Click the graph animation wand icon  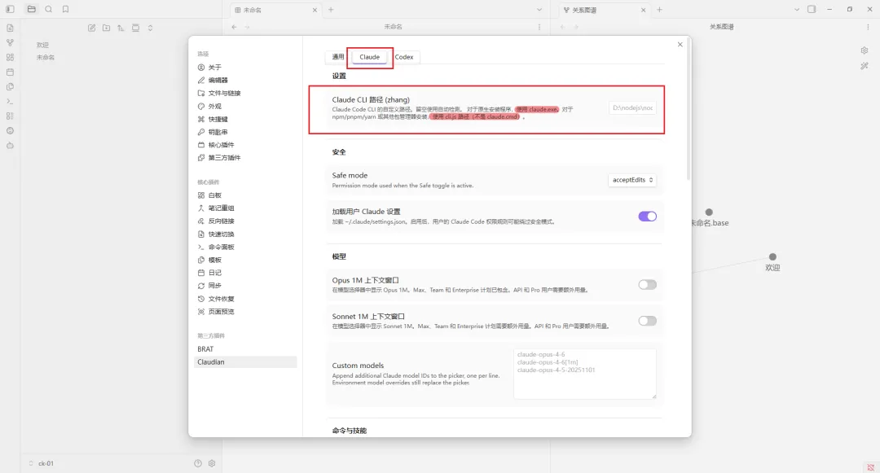point(865,66)
